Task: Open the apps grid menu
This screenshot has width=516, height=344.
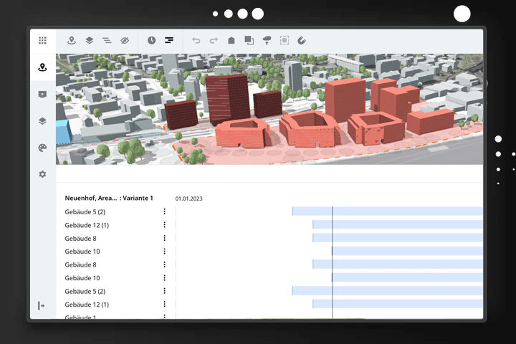Action: tap(42, 41)
